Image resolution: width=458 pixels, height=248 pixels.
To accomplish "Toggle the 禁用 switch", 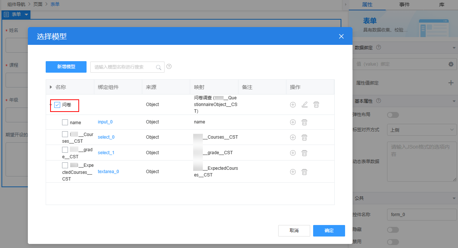I will point(393,242).
